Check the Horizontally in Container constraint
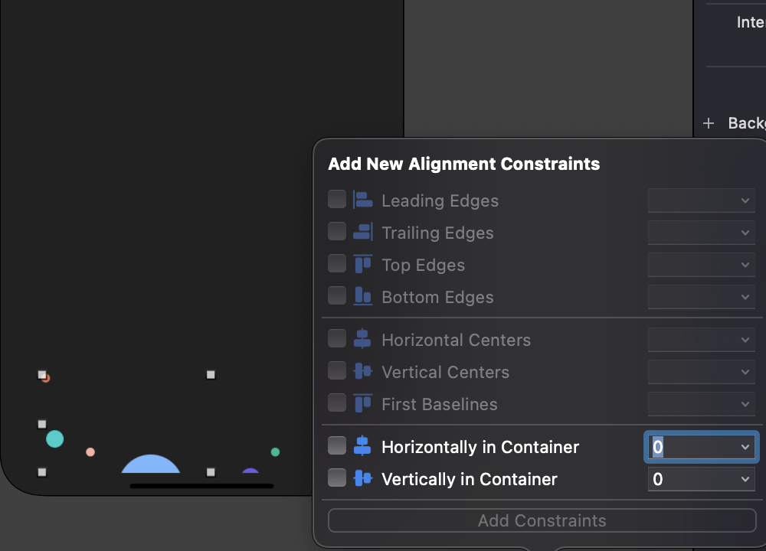This screenshot has height=551, width=766. pos(336,446)
